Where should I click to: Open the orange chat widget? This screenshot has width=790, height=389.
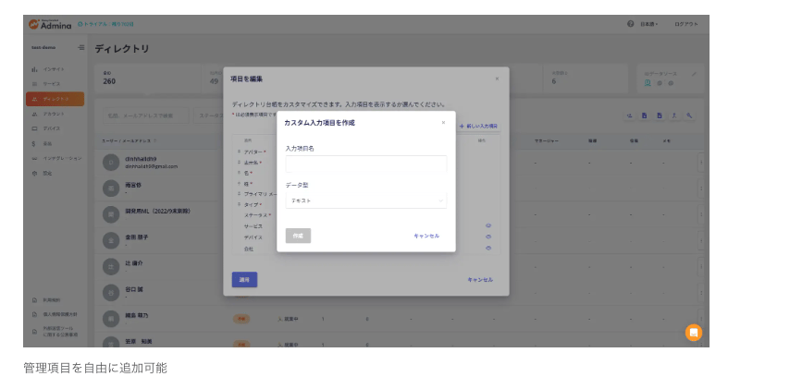(693, 333)
